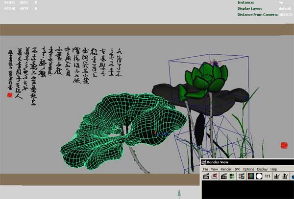Select the small dark lotus bud under flower
Screen dimensions: 294x199
point(199,130)
